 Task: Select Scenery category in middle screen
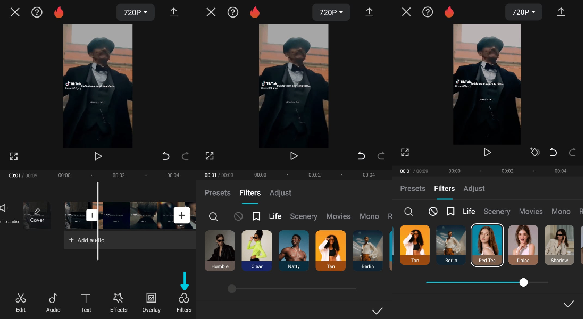coord(304,216)
